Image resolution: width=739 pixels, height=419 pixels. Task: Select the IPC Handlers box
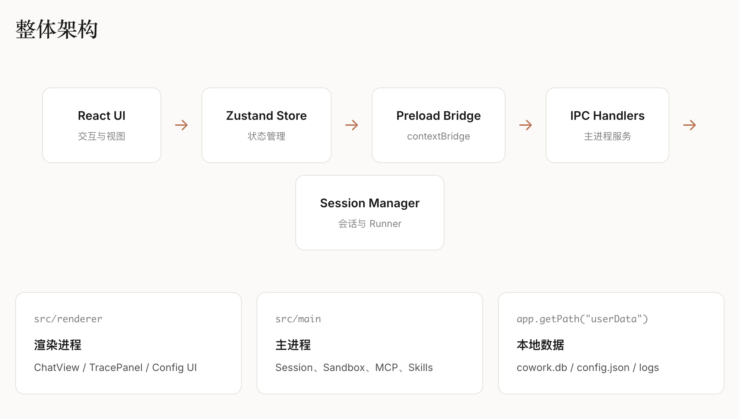[x=607, y=125]
